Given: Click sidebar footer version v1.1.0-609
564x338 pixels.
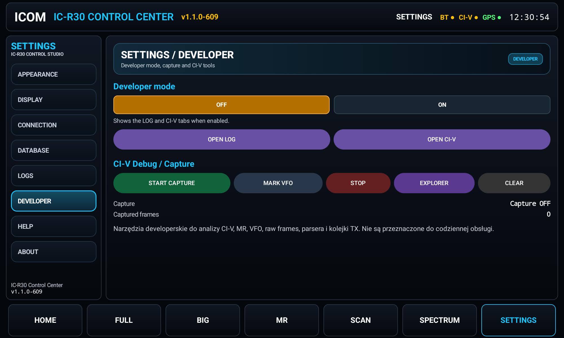Looking at the screenshot, I should tap(27, 292).
